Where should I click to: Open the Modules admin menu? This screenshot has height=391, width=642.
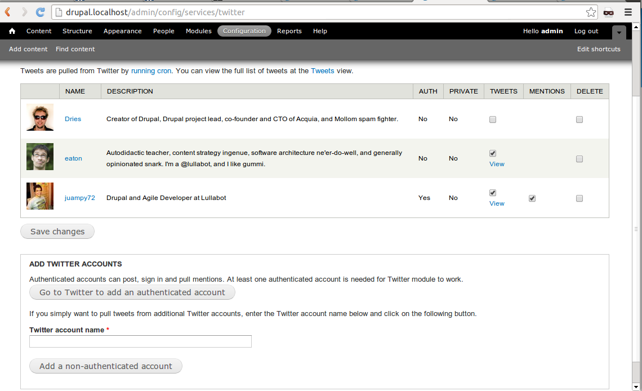click(199, 31)
